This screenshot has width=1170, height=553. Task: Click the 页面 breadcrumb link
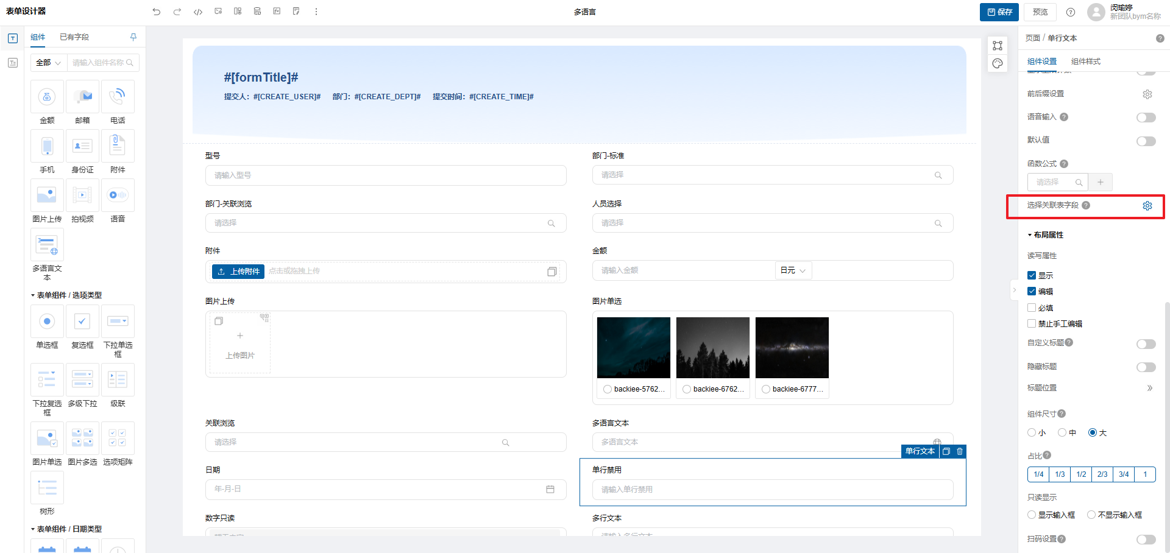(1033, 38)
